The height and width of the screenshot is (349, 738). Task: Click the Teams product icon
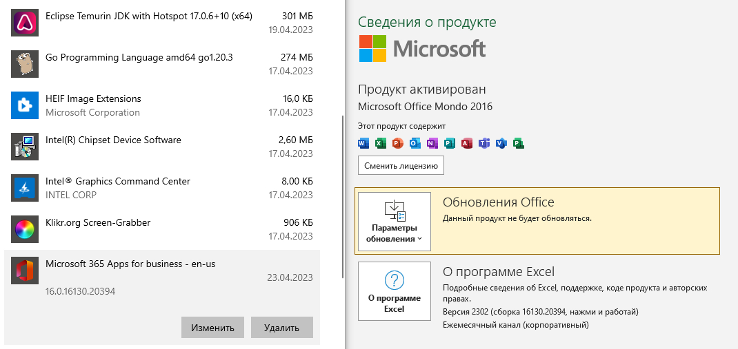[484, 143]
